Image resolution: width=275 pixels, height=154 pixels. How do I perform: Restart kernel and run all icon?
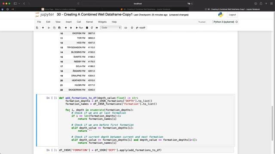click(x=97, y=28)
